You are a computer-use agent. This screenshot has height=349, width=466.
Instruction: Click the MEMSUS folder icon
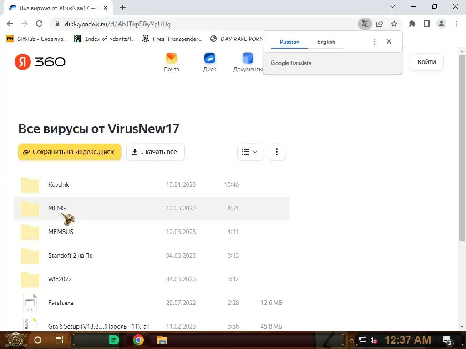[30, 232]
